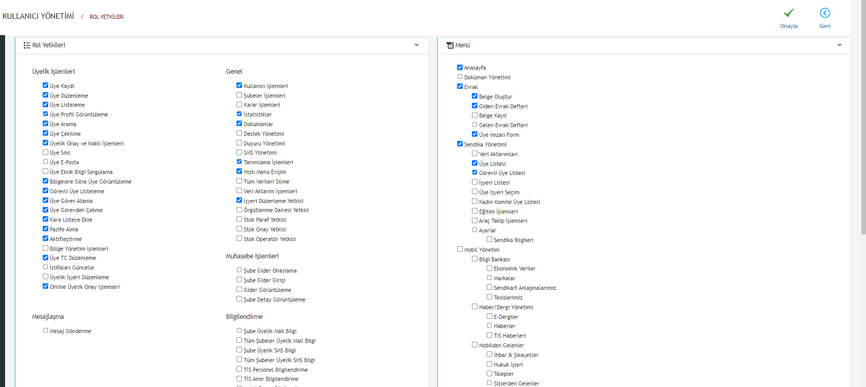The image size is (866, 387).
Task: Click the Geri back arrow icon
Action: [825, 13]
